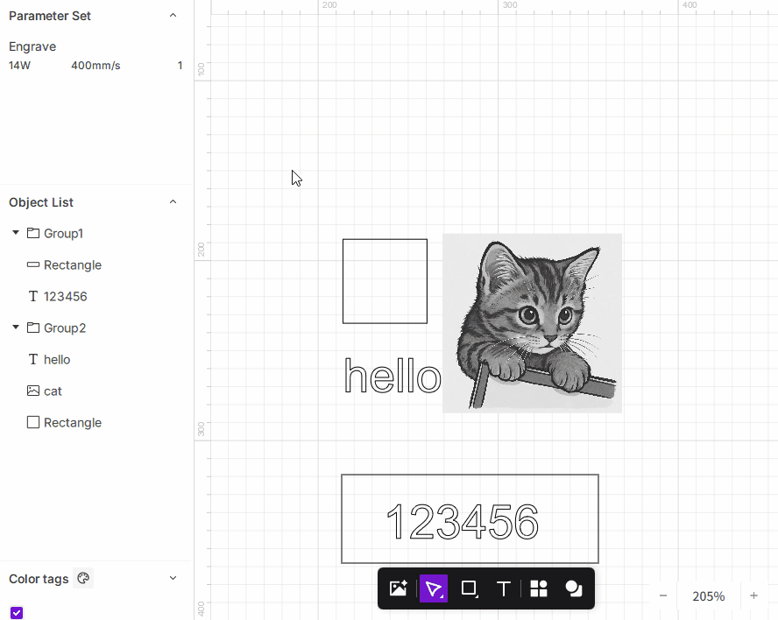778x620 pixels.
Task: Select the '123456' text layer in list
Action: pyautogui.click(x=65, y=297)
